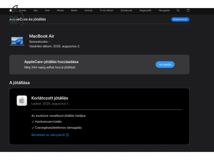The width and height of the screenshot is (214, 160).
Task: Open the shopping bag icon
Action: (188, 10)
